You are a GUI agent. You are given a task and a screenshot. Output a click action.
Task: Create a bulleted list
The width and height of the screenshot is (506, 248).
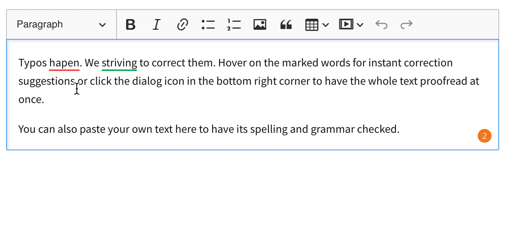(208, 24)
